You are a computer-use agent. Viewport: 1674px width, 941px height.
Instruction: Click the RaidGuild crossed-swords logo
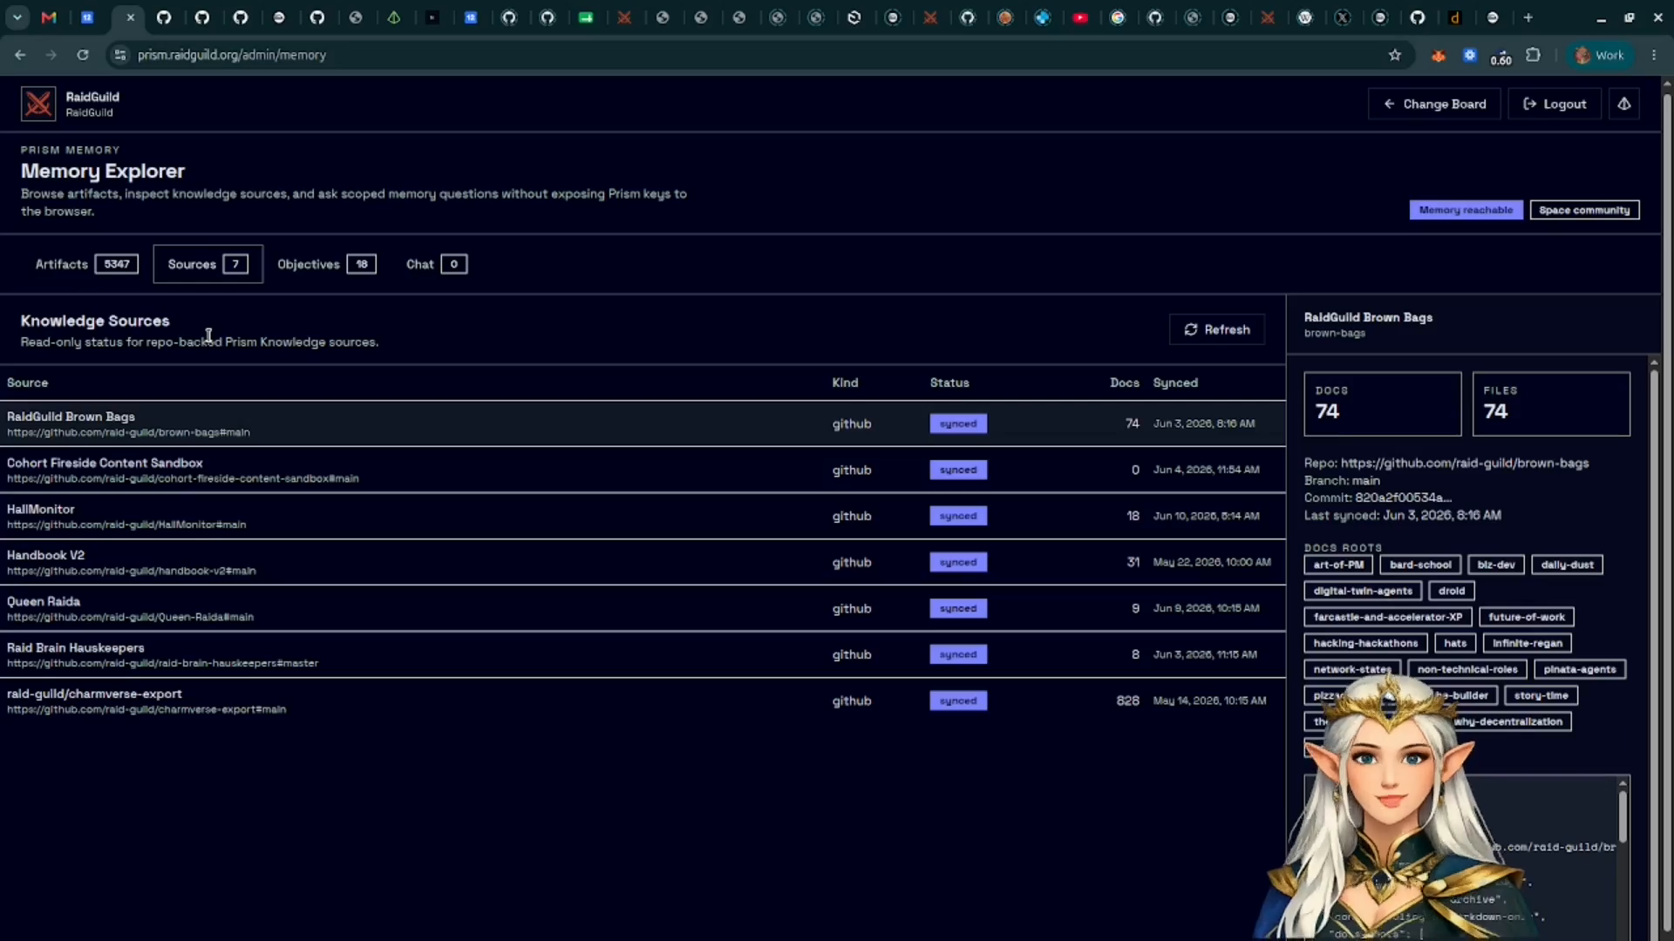click(38, 104)
